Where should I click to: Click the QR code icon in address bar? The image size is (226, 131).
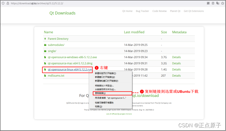pos(208,3)
